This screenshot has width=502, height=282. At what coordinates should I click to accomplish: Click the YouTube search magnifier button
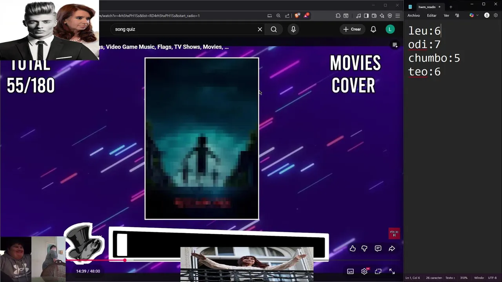[274, 29]
